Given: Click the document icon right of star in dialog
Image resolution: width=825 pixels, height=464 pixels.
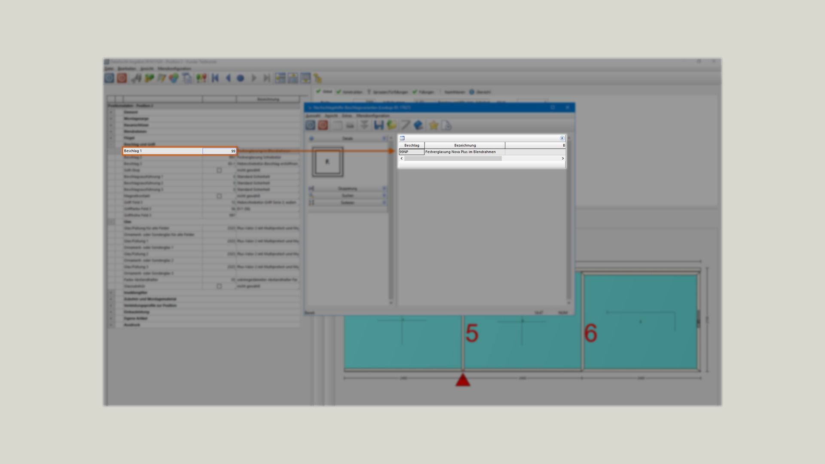Looking at the screenshot, I should 446,125.
